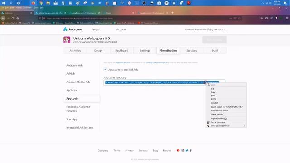Open the Unicorn Wallpapers HD app icon
Image resolution: width=290 pixels, height=163 pixels.
[x=67, y=40]
